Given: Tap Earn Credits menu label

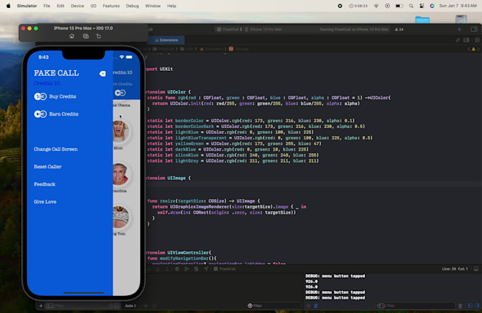Looking at the screenshot, I should click(x=64, y=114).
